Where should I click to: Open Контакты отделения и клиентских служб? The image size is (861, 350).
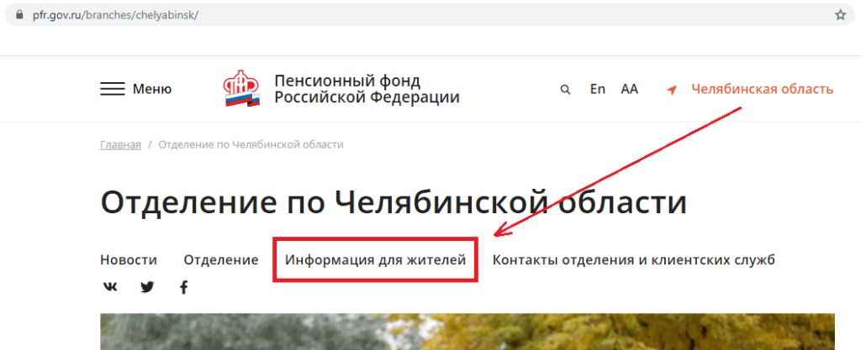(x=634, y=259)
